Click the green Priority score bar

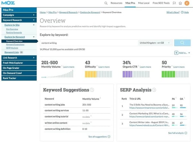175,74
